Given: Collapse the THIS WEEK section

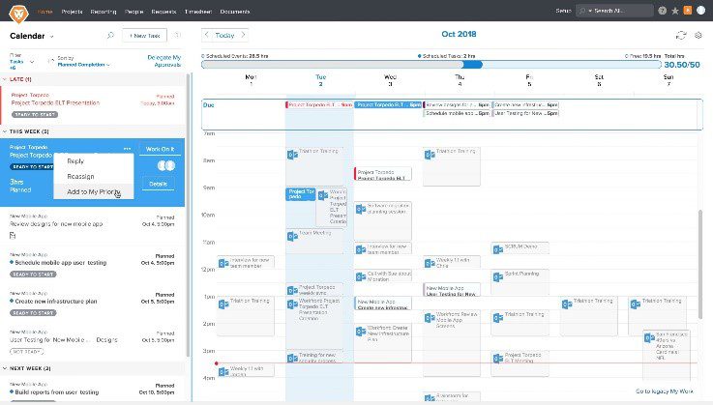Looking at the screenshot, I should [x=5, y=131].
